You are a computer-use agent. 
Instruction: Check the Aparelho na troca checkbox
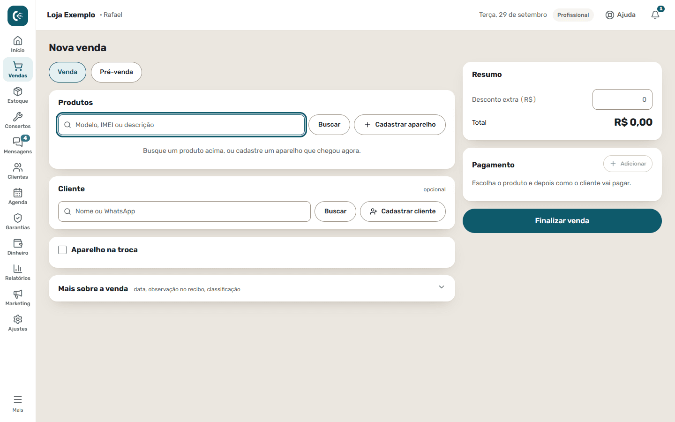[x=62, y=250]
